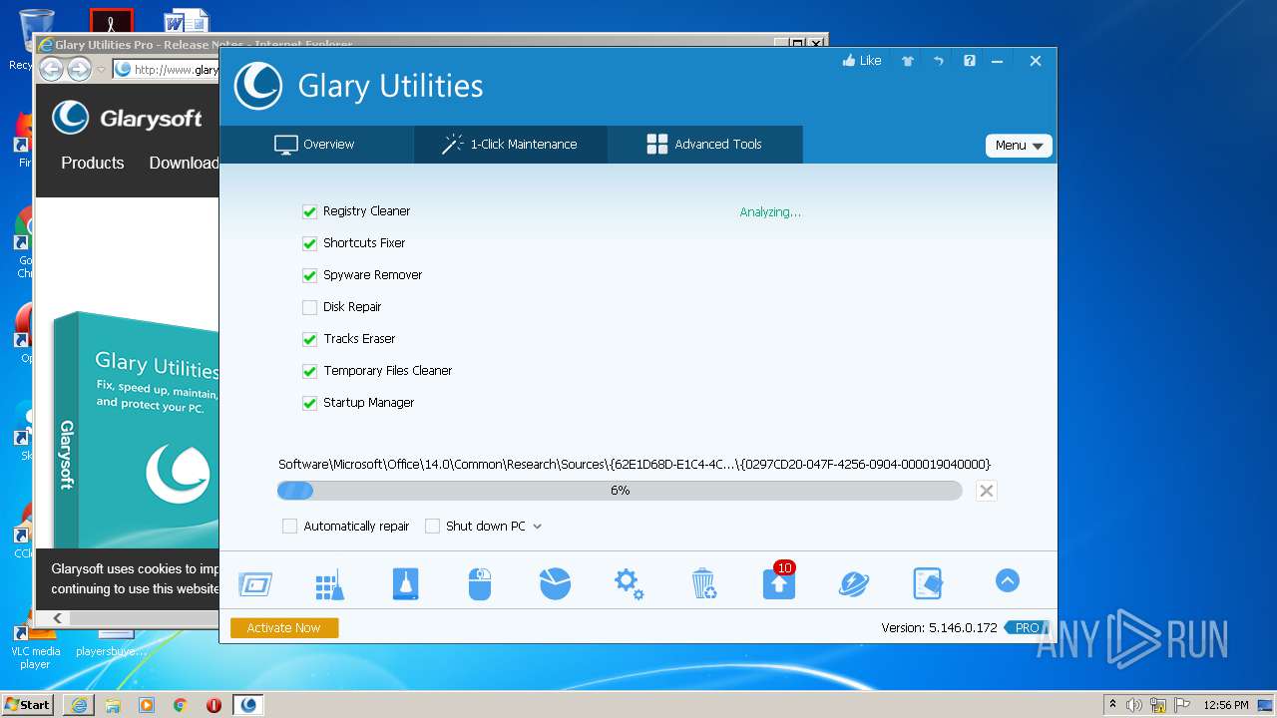Open the Disk Cleanup drive-broom icon
This screenshot has width=1277, height=718.
tap(405, 584)
